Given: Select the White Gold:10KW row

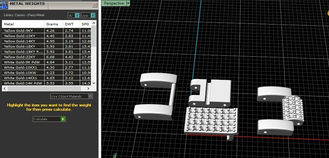Looking at the screenshot, I should 47,73.
